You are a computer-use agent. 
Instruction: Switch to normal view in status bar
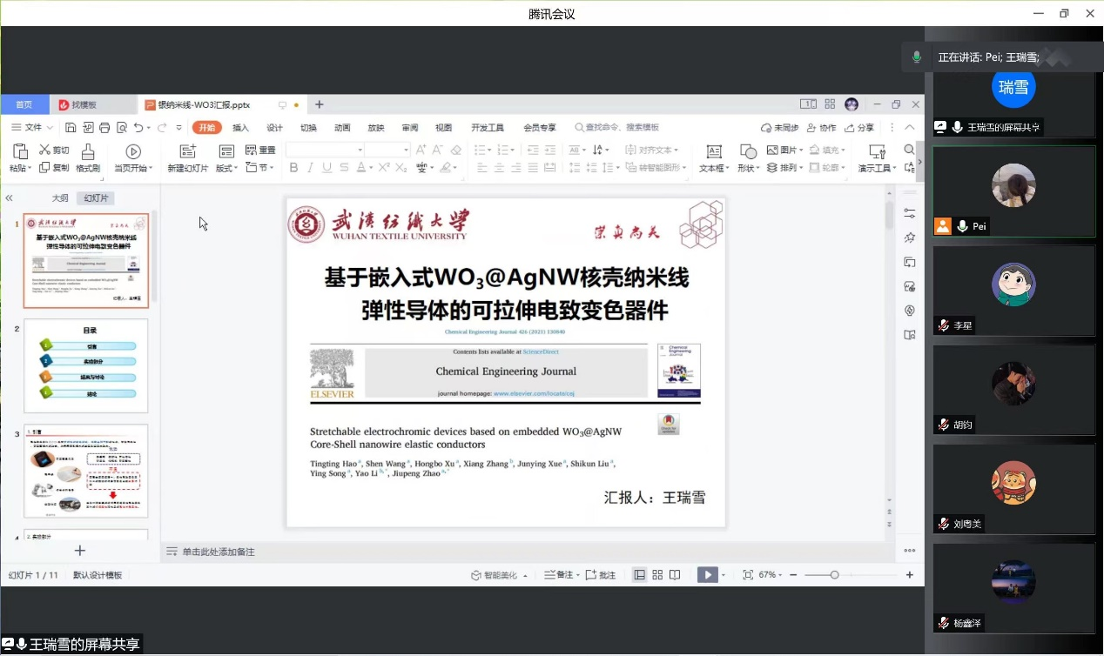pyautogui.click(x=640, y=575)
